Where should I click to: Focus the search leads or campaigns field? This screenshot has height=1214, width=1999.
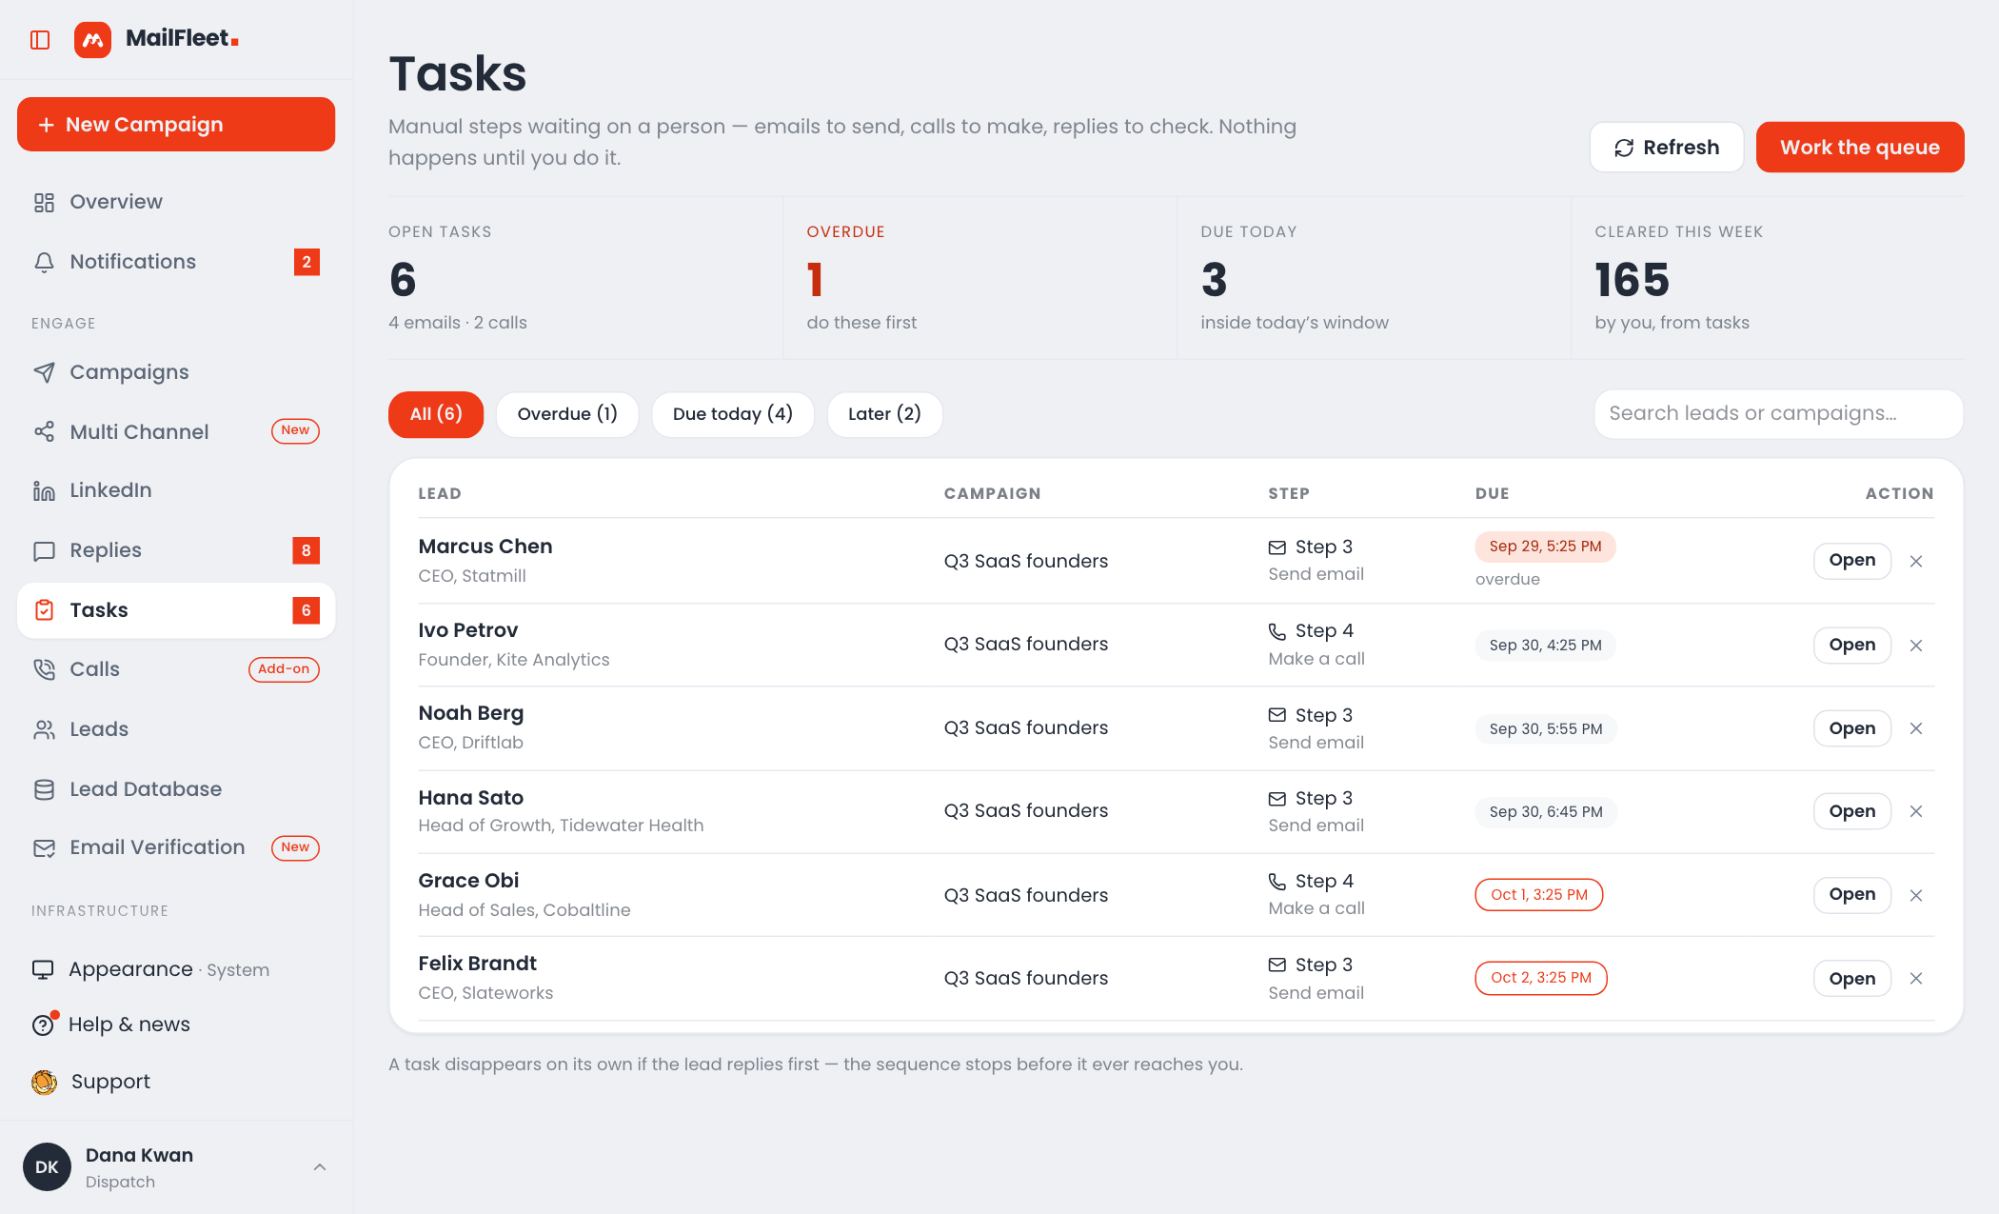(x=1778, y=414)
